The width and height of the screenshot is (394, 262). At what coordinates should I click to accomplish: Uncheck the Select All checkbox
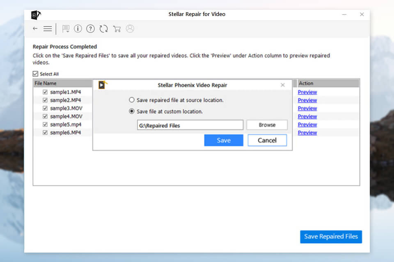(x=35, y=74)
